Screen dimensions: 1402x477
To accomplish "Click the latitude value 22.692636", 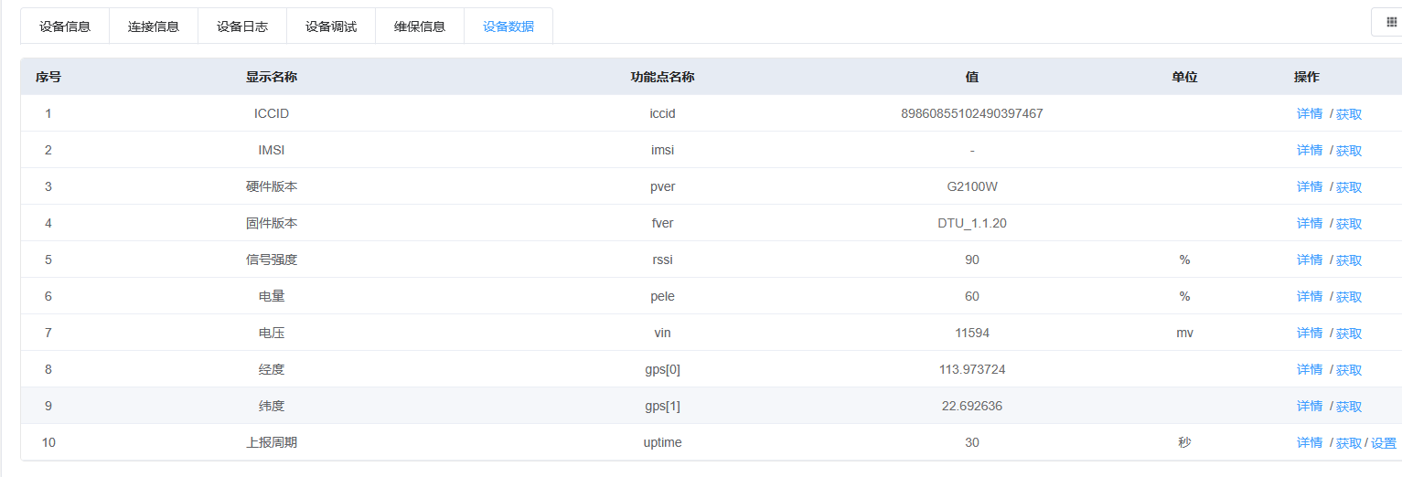I will click(972, 406).
